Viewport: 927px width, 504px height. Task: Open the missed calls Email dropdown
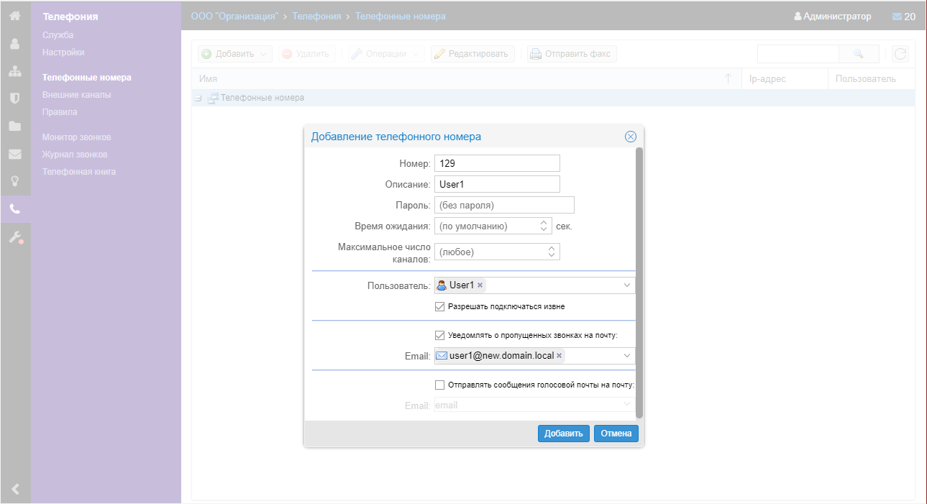627,355
